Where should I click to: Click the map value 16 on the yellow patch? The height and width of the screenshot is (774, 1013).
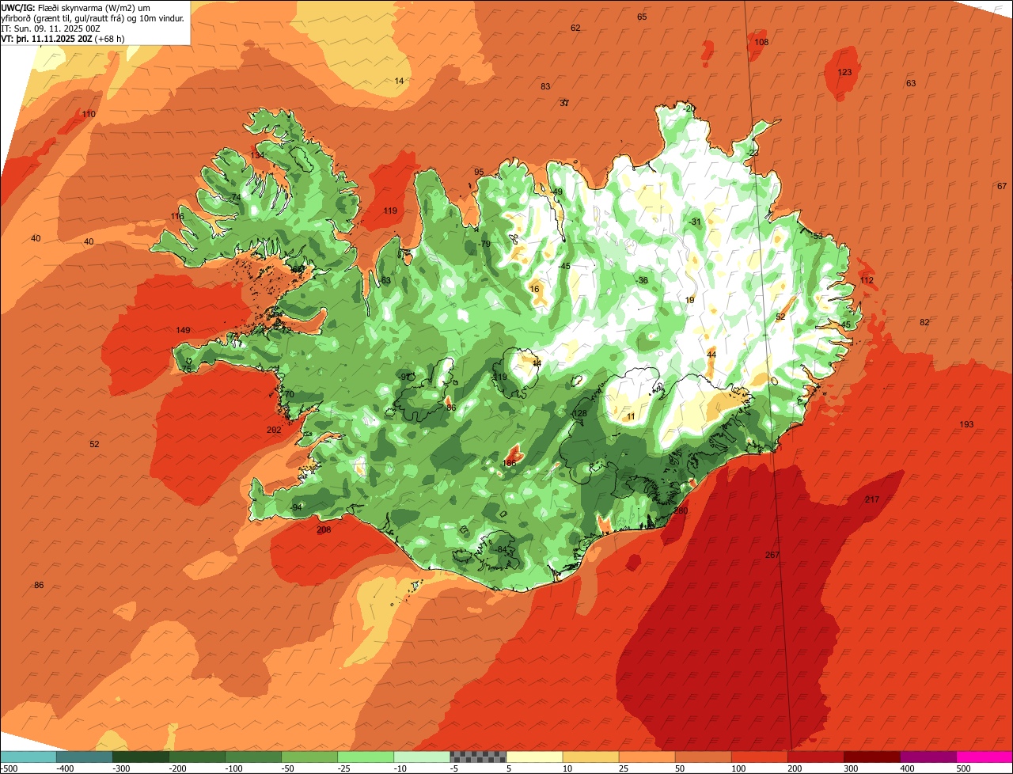535,289
